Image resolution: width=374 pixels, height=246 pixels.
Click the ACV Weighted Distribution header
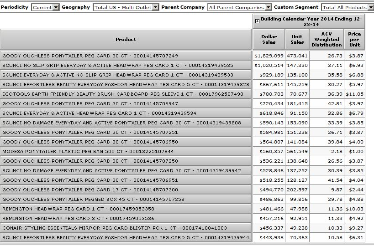327,39
